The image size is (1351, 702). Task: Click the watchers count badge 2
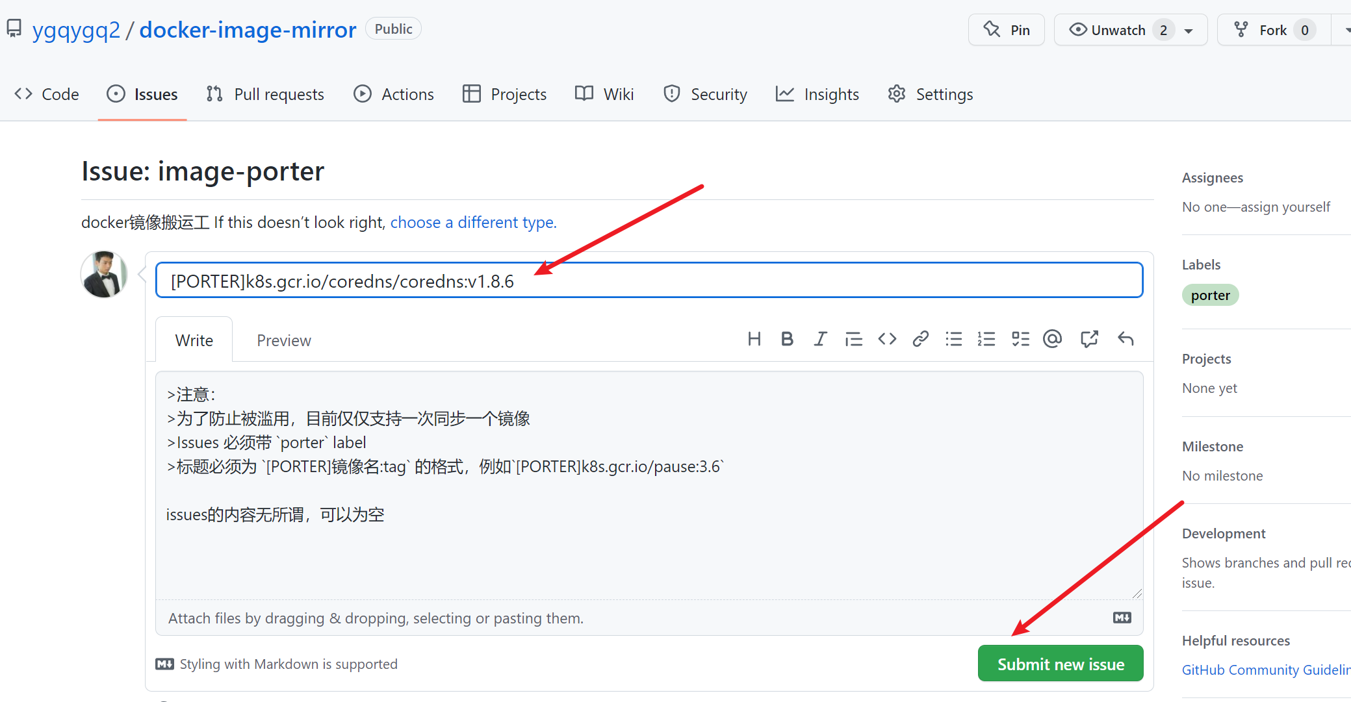[1163, 30]
